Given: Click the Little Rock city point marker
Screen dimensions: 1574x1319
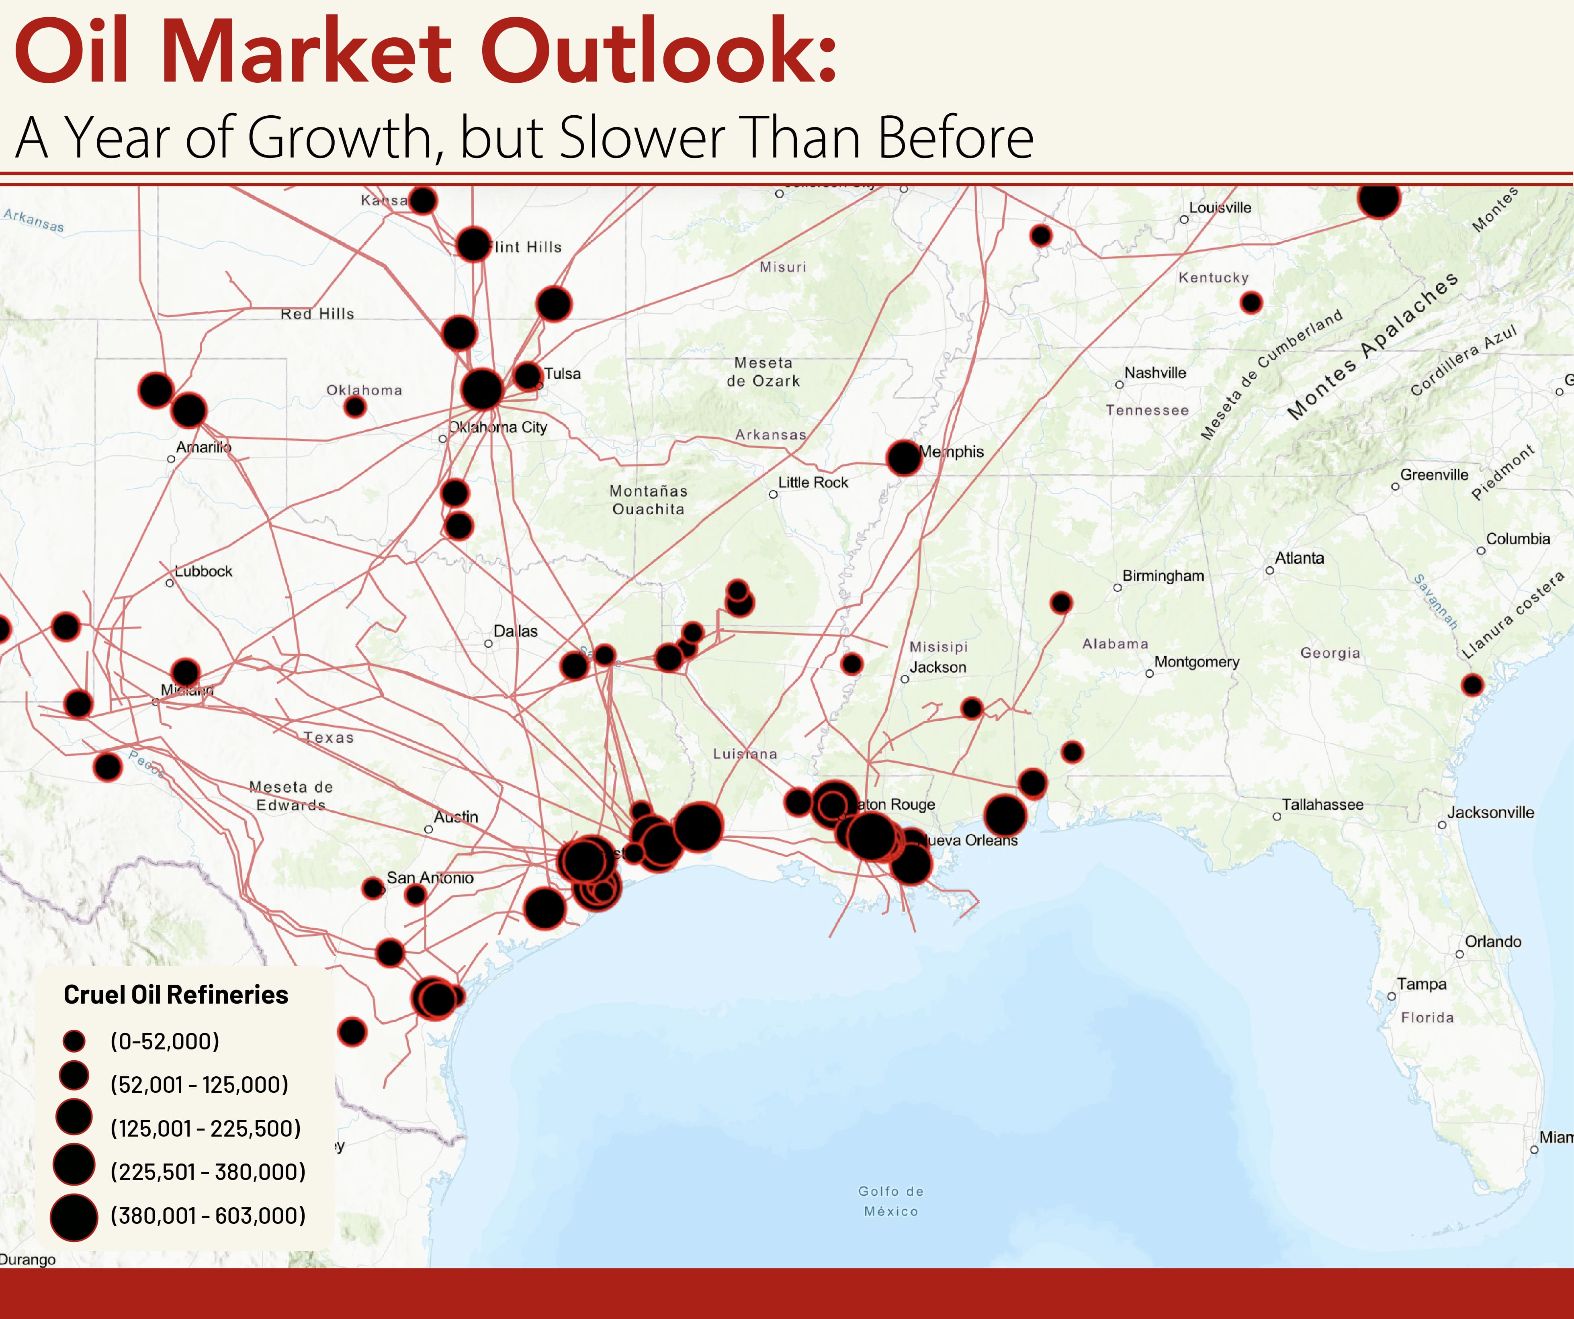Looking at the screenshot, I should [x=773, y=495].
